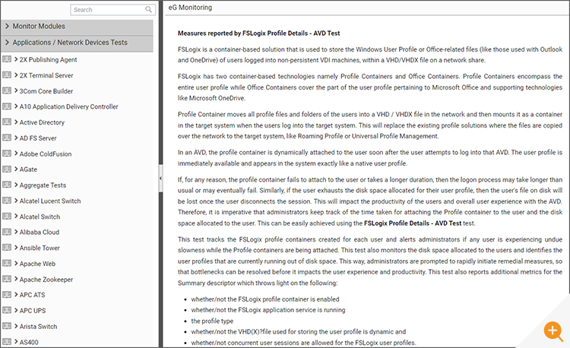The height and width of the screenshot is (348, 570).
Task: Expand the Monitor Modules section
Action: click(x=77, y=27)
